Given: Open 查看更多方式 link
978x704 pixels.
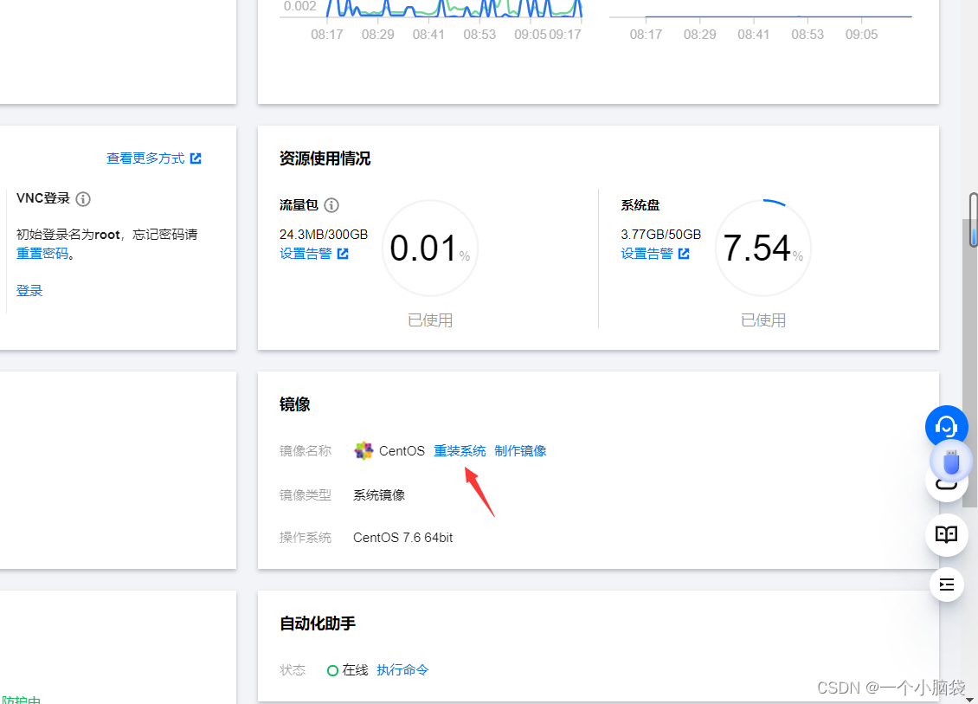Looking at the screenshot, I should click(145, 158).
